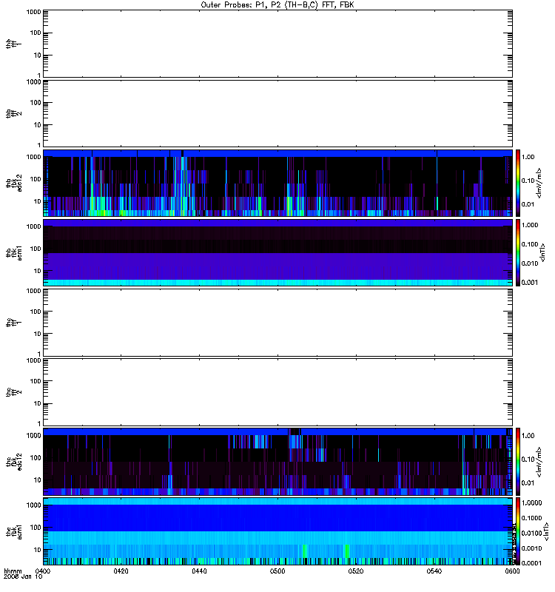Click the 'thc fff 2' y-axis title
The image size is (555, 592).
coord(13,392)
